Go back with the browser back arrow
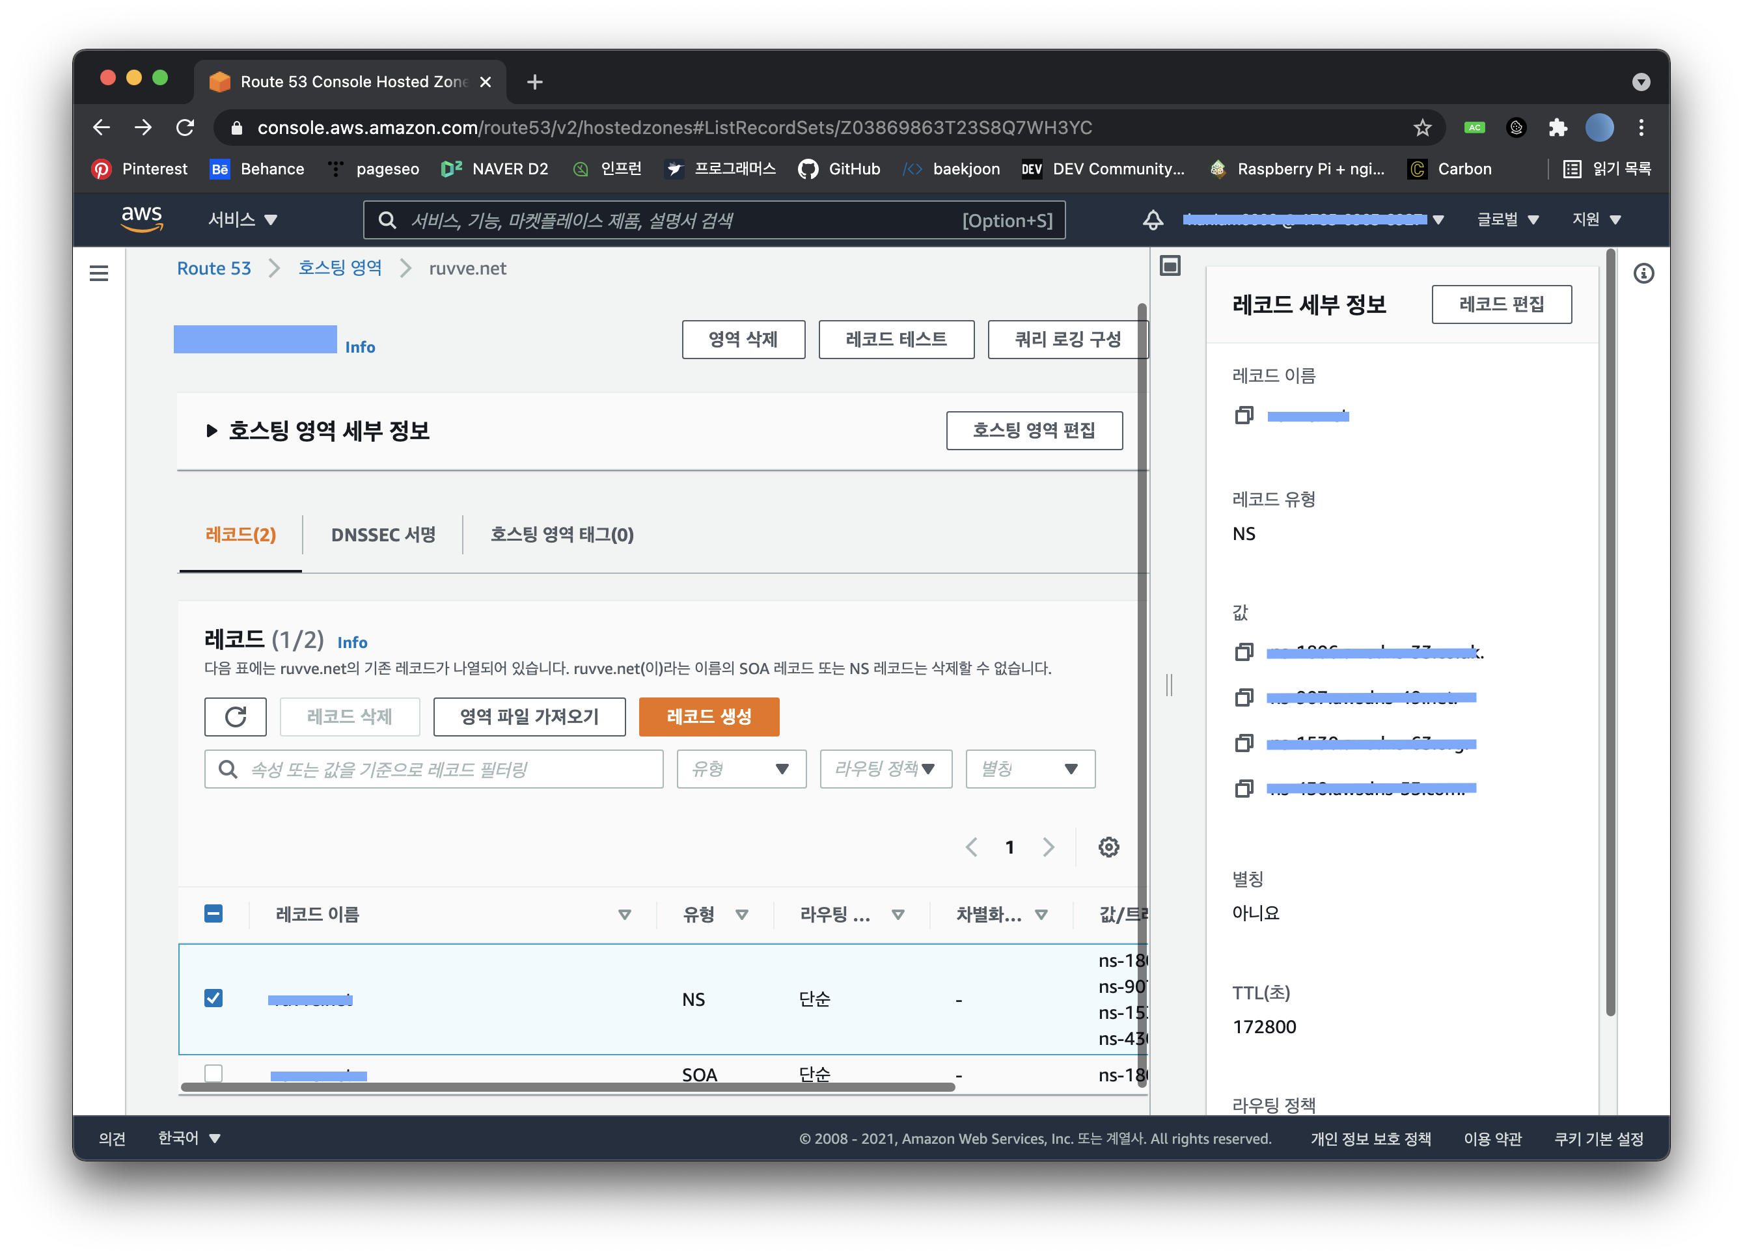 pos(102,128)
